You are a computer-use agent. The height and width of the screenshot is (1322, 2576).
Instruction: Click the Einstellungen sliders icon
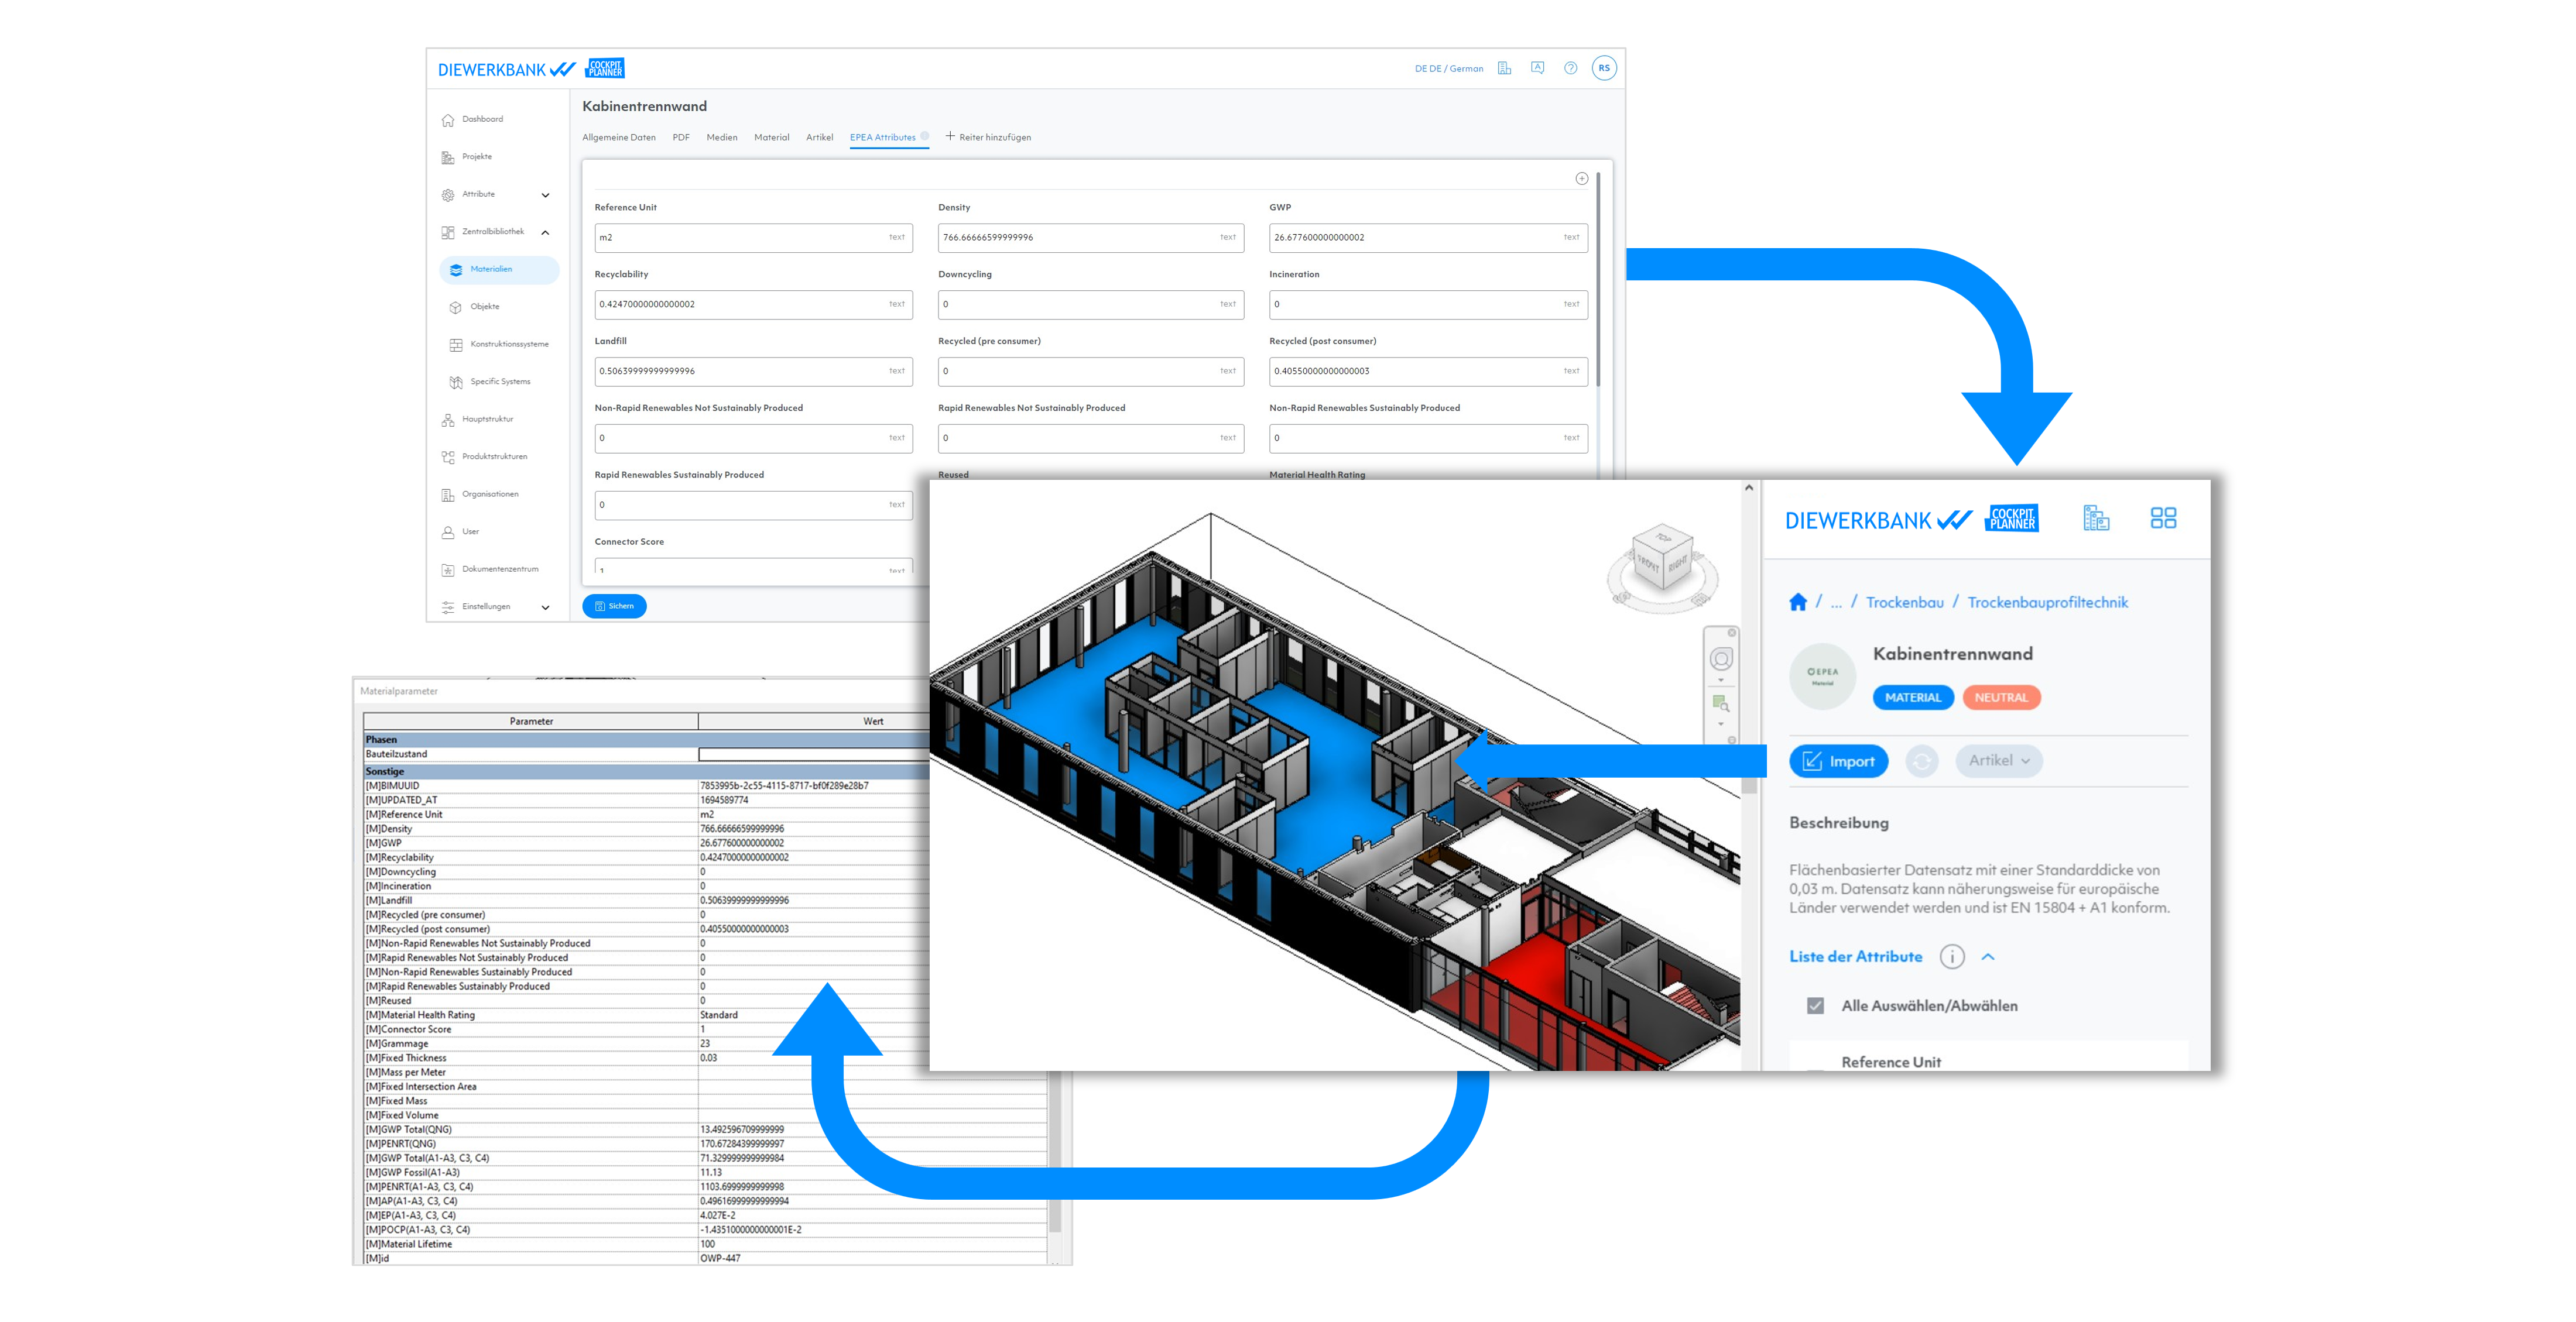click(x=448, y=606)
